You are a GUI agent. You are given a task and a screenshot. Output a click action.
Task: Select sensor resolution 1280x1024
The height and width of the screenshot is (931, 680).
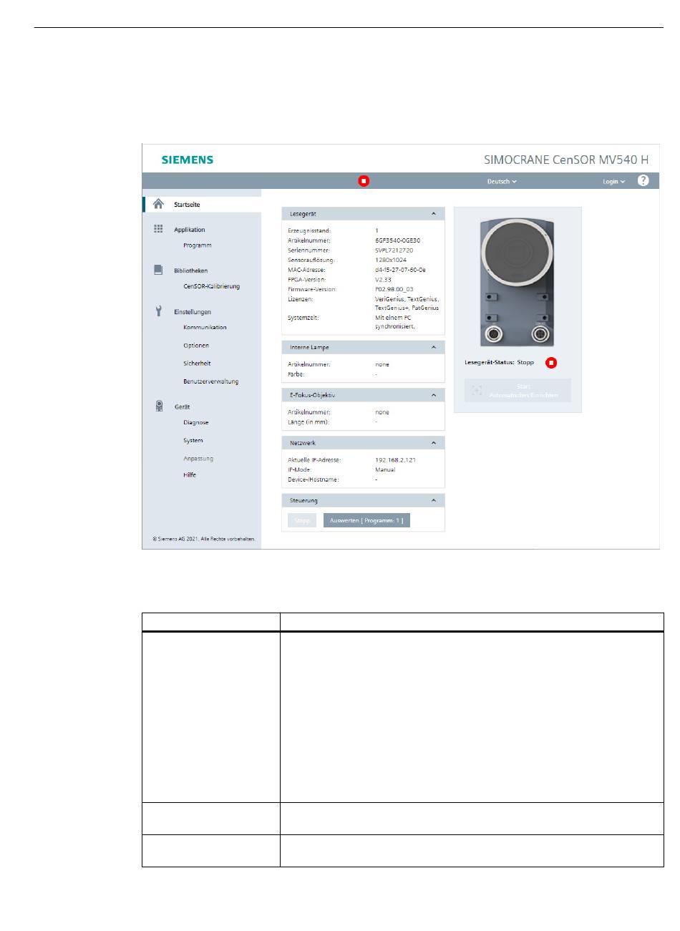pos(391,260)
